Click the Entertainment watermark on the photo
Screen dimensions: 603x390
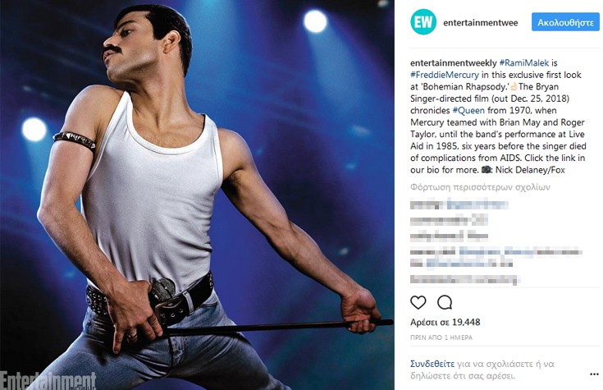[x=48, y=380]
